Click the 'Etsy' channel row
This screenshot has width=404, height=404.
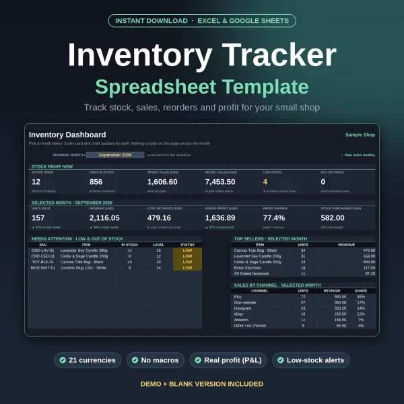click(303, 297)
